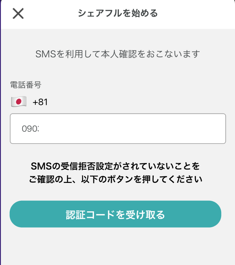Click the plus sign of the +81 code
Screen dimensions: 235x265
click(x=35, y=102)
